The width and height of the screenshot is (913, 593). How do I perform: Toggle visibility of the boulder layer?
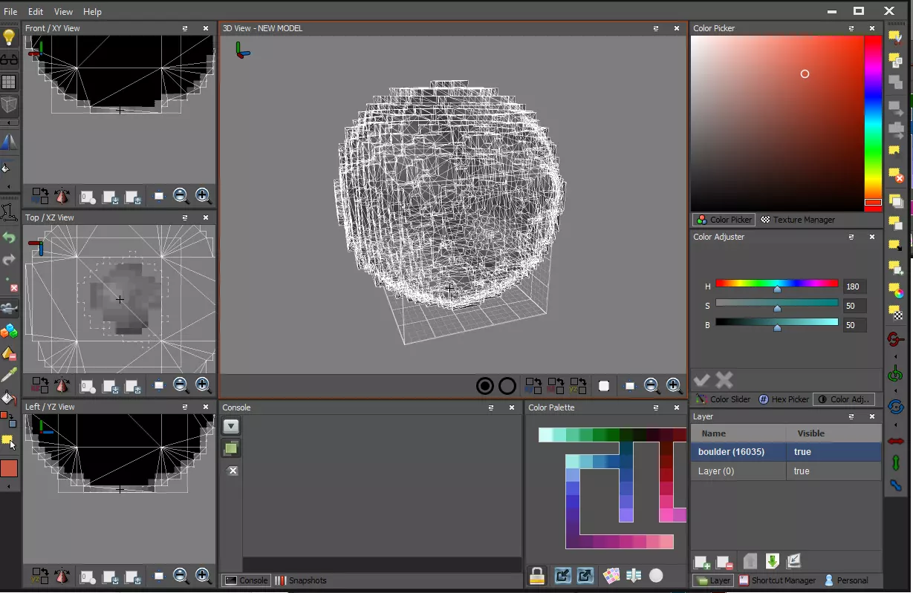(802, 452)
